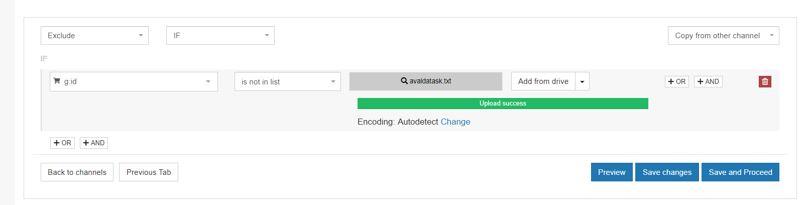Image resolution: width=804 pixels, height=205 pixels.
Task: Click the lower +OR button below the rule
Action: 62,143
